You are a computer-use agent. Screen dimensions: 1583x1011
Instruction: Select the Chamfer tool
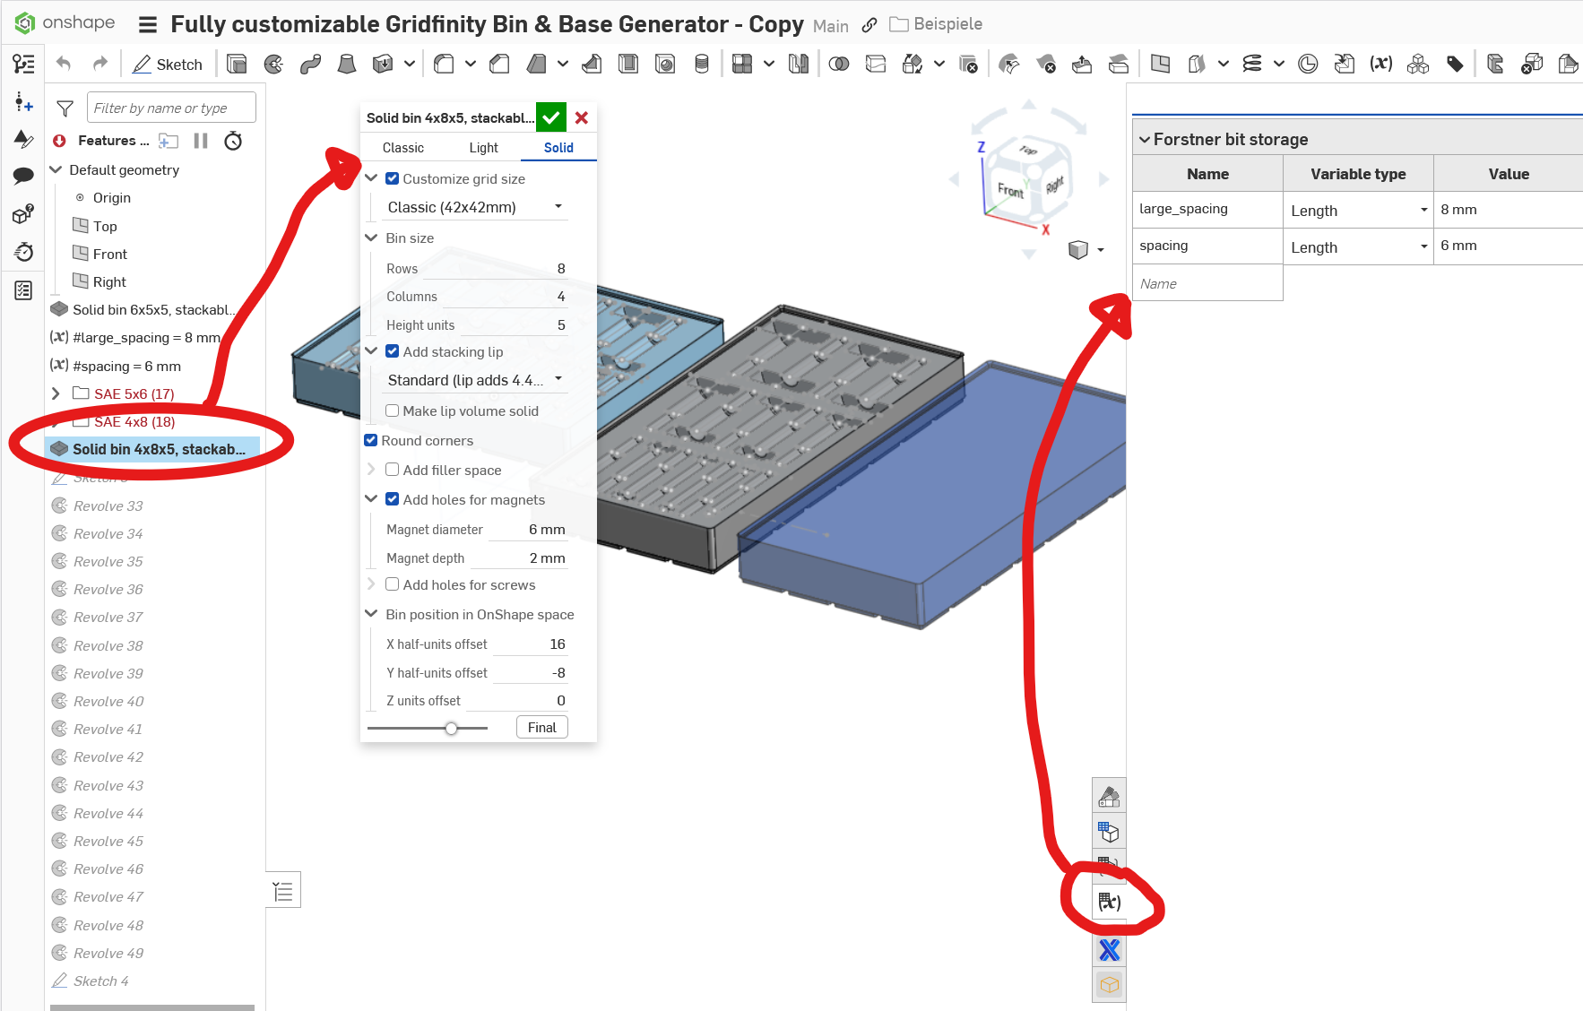pyautogui.click(x=499, y=64)
